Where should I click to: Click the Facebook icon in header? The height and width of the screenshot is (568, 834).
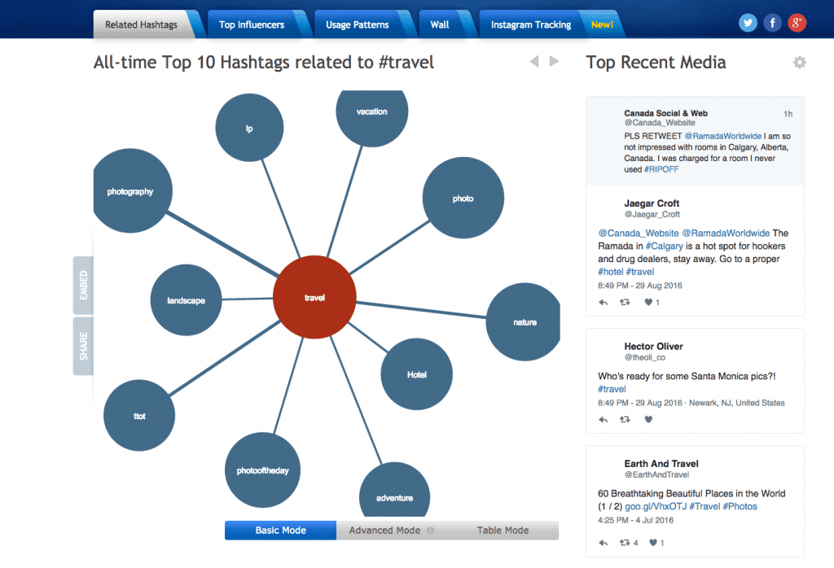coord(772,23)
